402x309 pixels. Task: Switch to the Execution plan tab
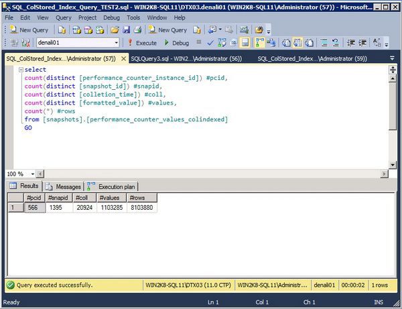111,187
